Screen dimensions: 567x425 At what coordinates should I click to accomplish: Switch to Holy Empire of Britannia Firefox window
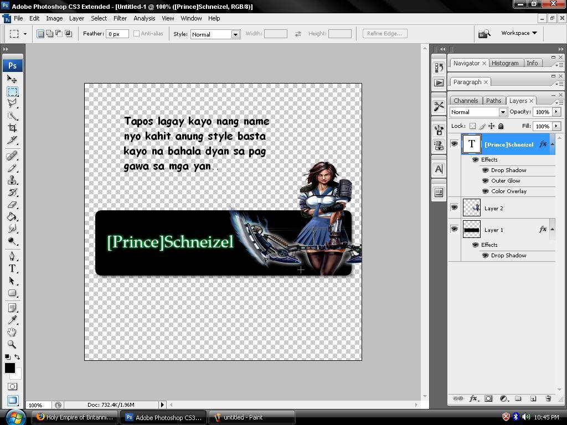(75, 417)
